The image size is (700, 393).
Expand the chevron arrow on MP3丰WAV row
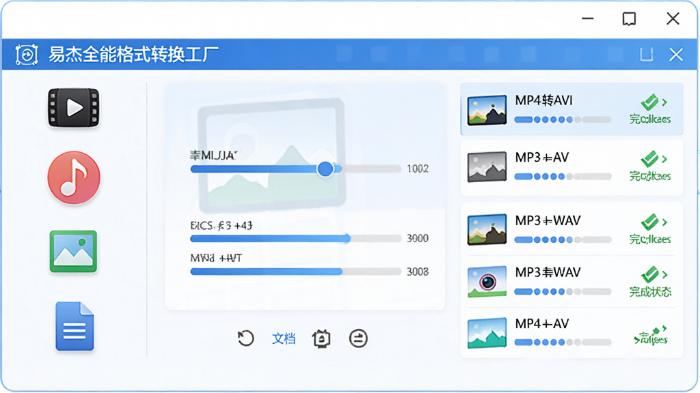[x=664, y=274]
